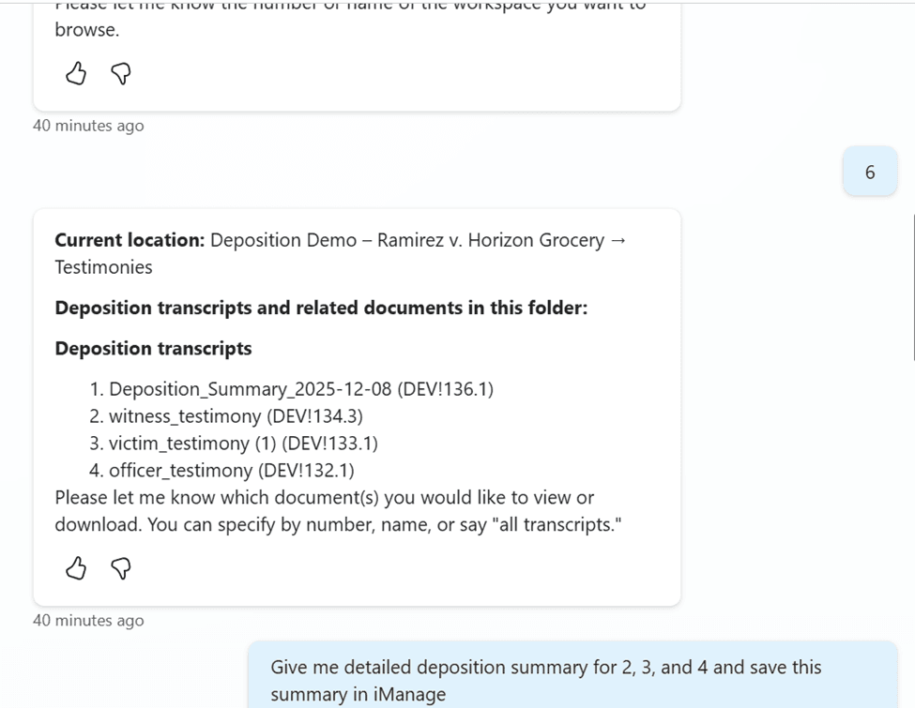The image size is (915, 708).
Task: Click the timestamp below the deposition transcripts response
Action: coord(88,621)
